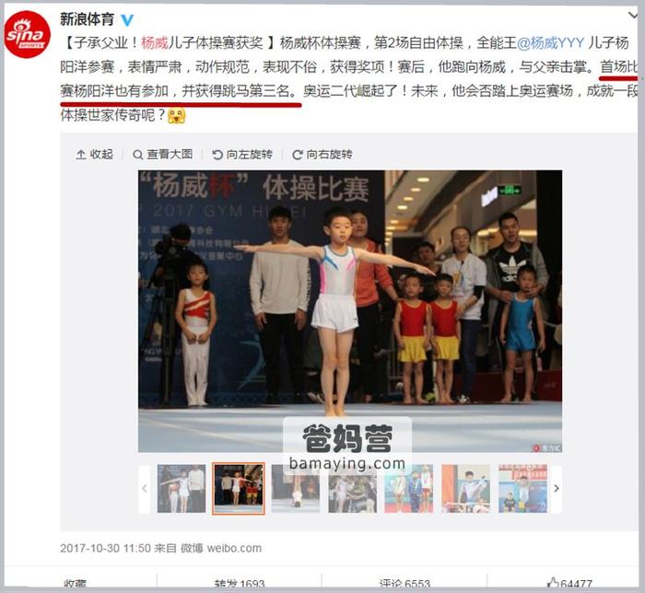This screenshot has height=593, width=645.
Task: Collapse the image with 收起
Action: [x=95, y=155]
